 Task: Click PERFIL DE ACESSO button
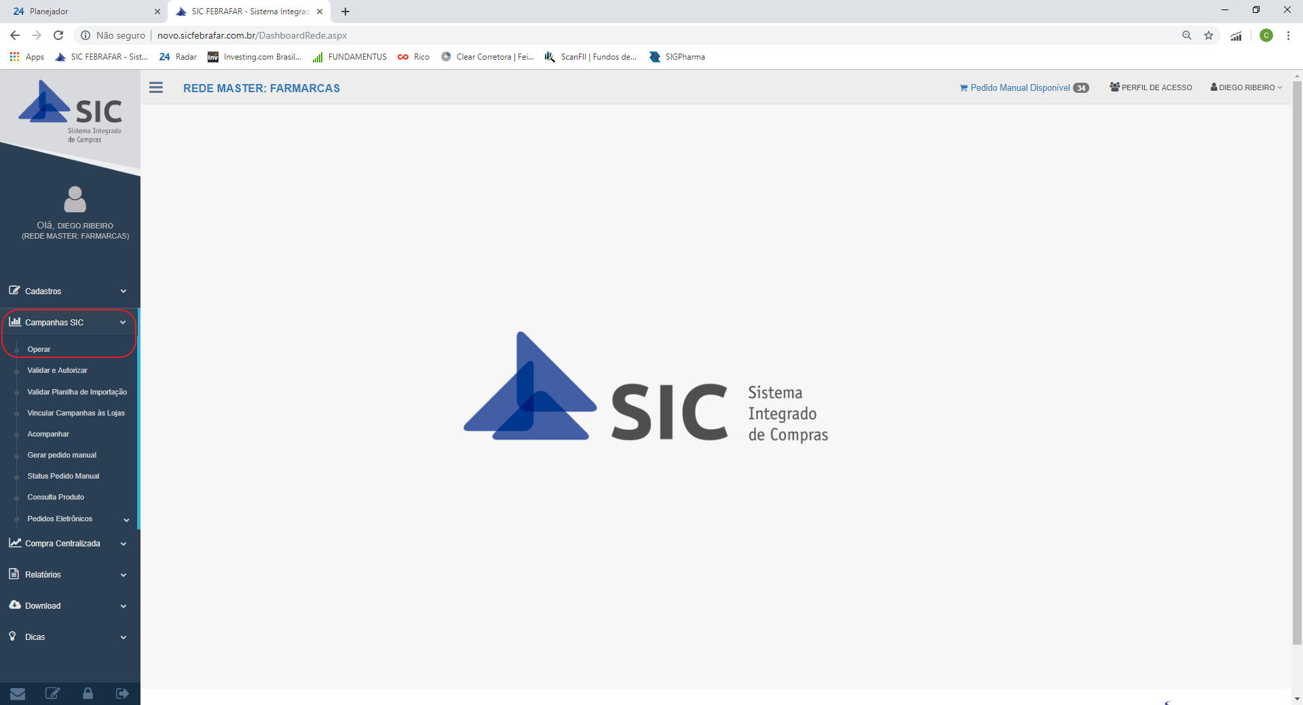point(1151,87)
